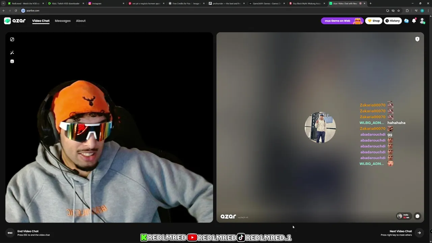Click the Azar logo

tap(15, 21)
